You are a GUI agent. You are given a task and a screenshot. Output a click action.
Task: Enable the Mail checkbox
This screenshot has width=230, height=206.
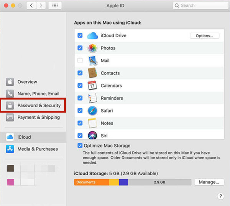coord(80,61)
